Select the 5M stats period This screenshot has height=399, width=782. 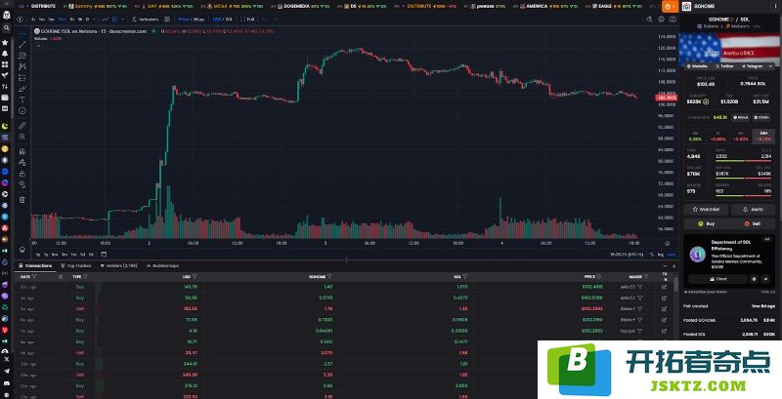[695, 137]
